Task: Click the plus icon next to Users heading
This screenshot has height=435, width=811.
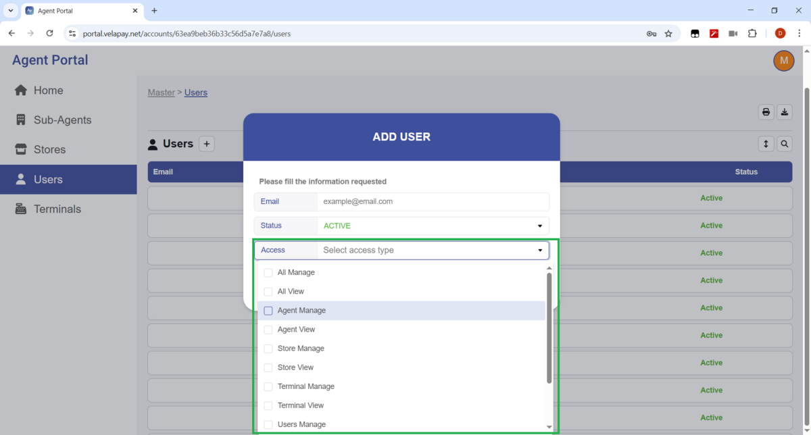Action: 207,144
